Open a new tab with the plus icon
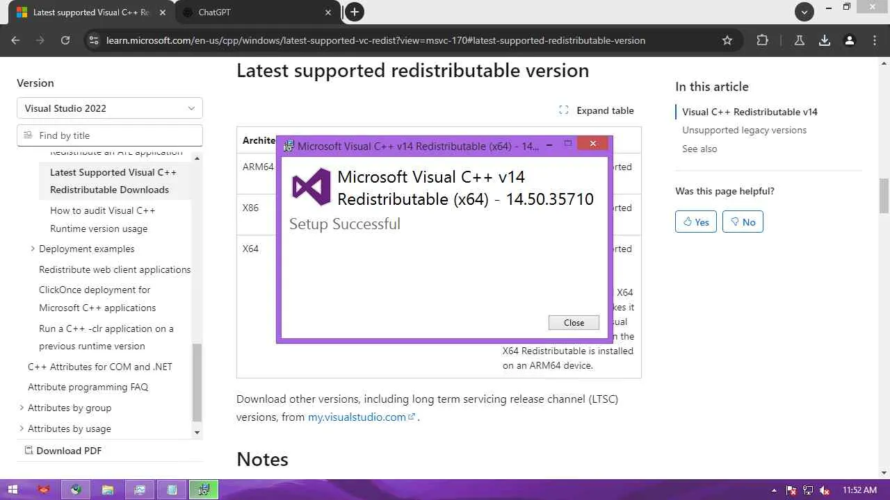Image resolution: width=890 pixels, height=500 pixels. pos(355,12)
